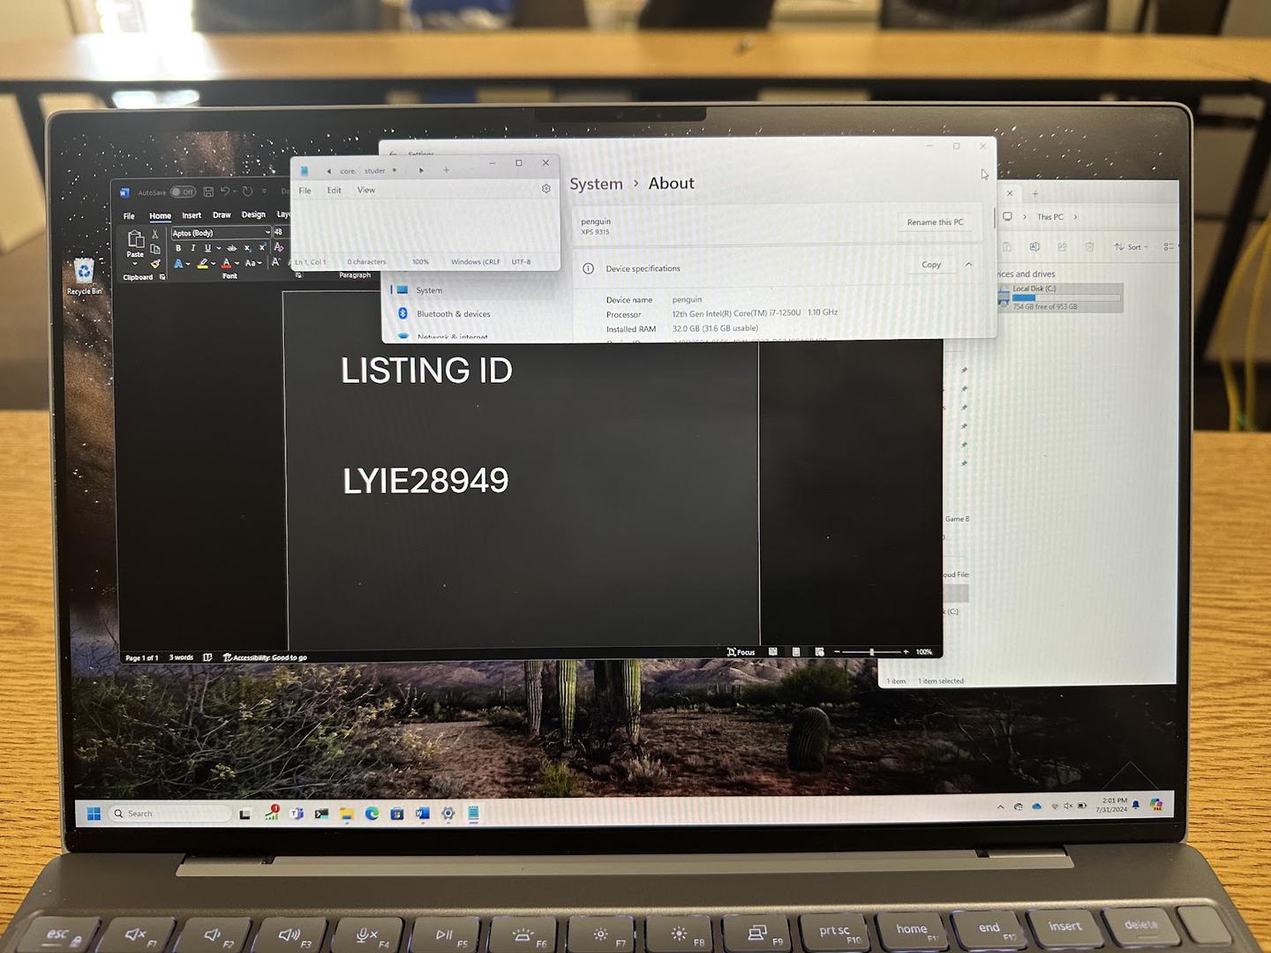Add a new tab in Notepad
The width and height of the screenshot is (1271, 953).
pos(447,170)
